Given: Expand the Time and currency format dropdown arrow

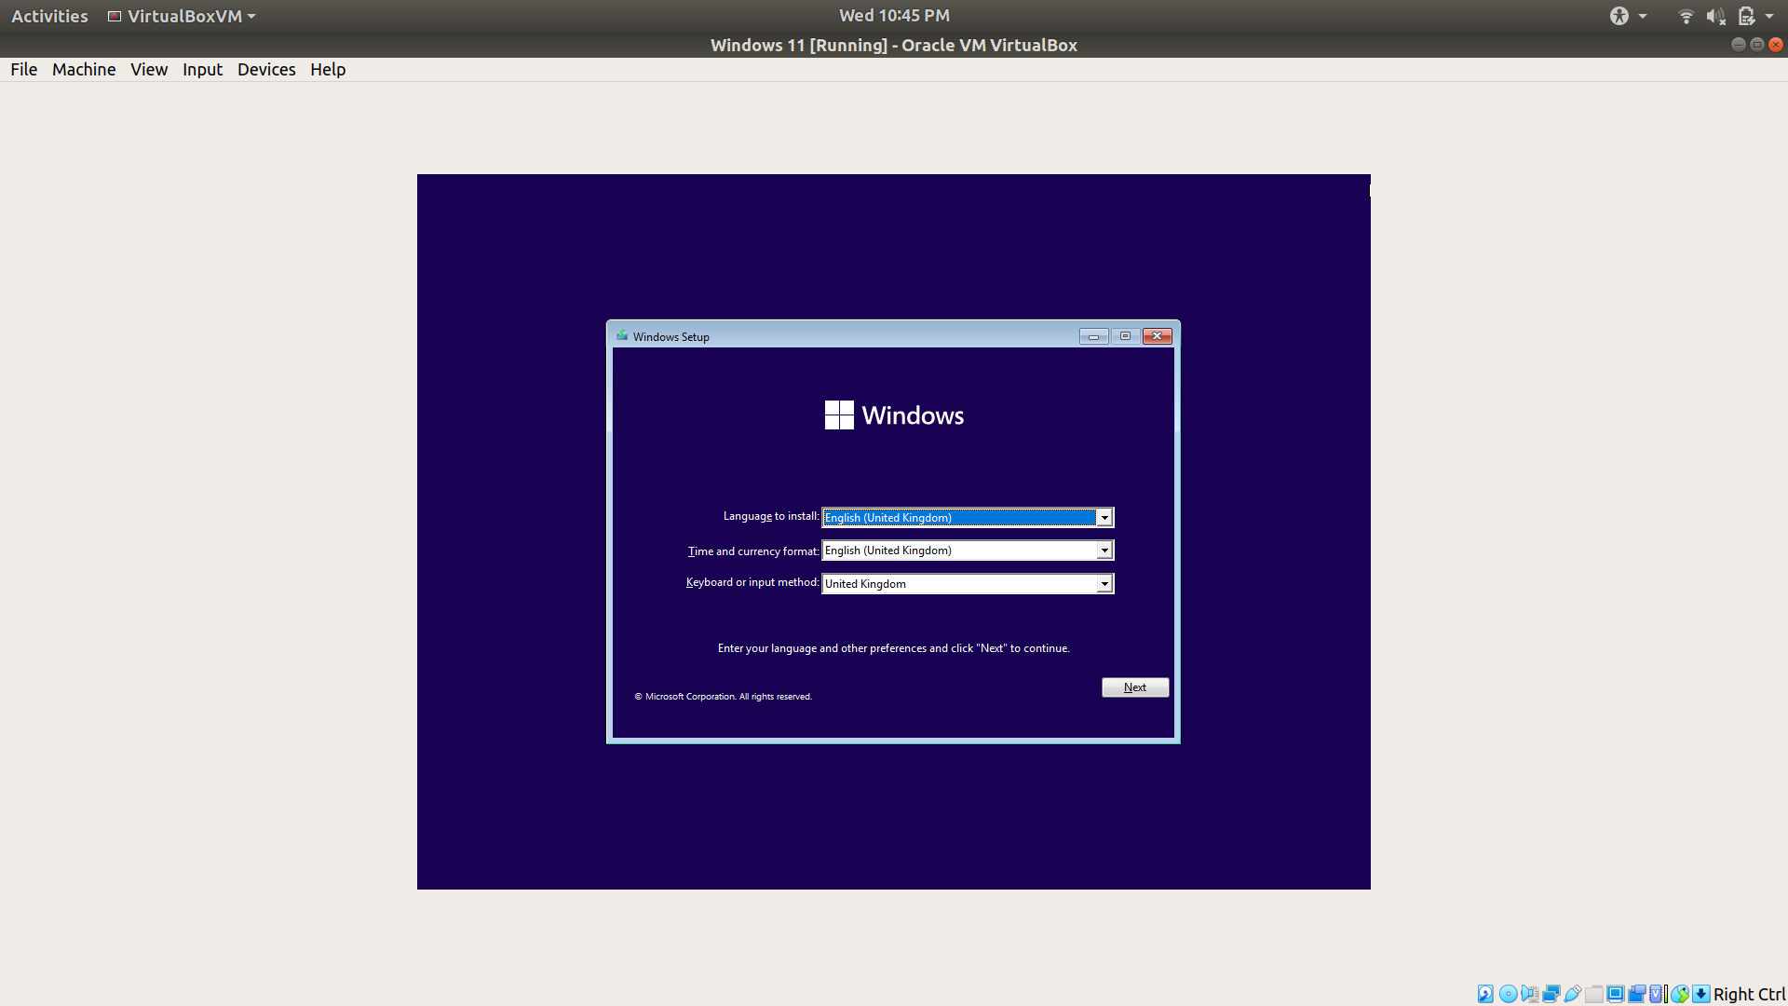Looking at the screenshot, I should (x=1104, y=551).
